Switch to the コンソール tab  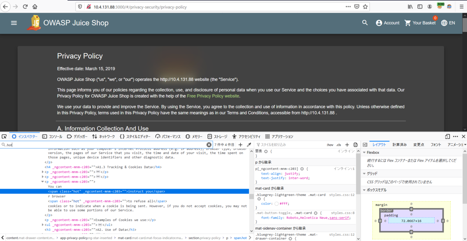52,136
